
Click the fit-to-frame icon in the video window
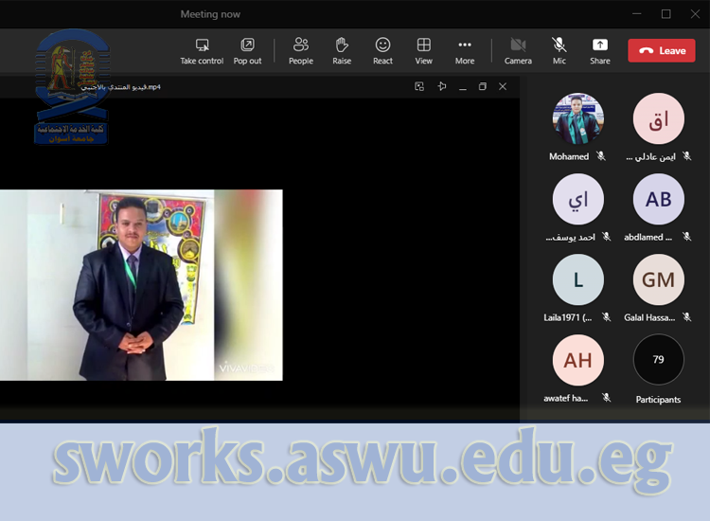point(419,87)
